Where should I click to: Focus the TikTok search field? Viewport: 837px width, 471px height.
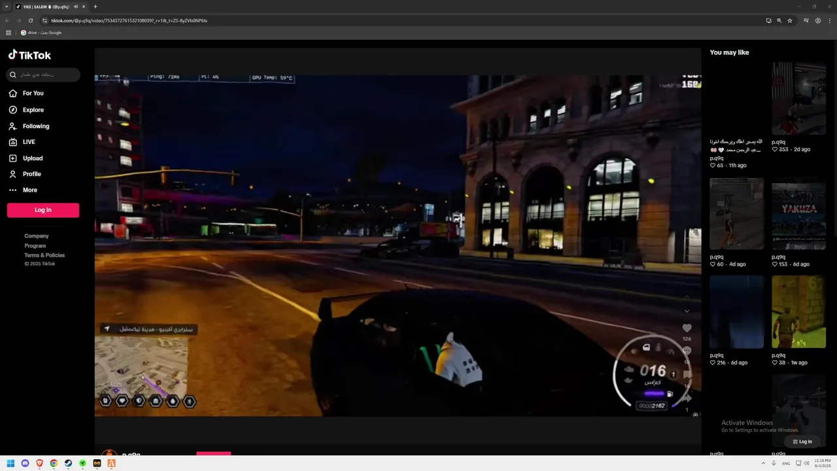(x=43, y=75)
